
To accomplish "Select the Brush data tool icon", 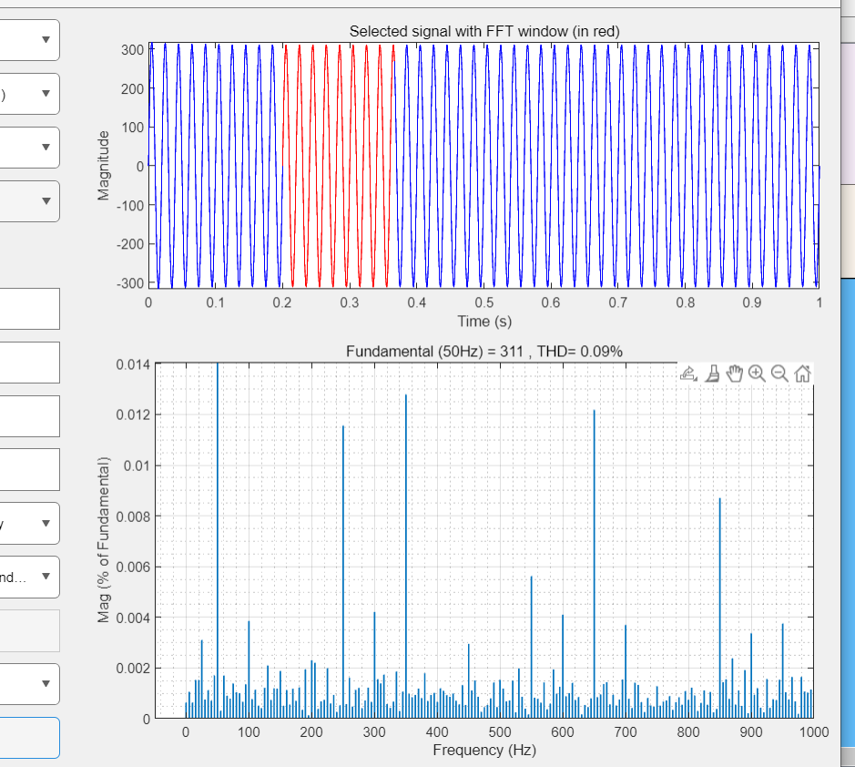I will pos(713,373).
